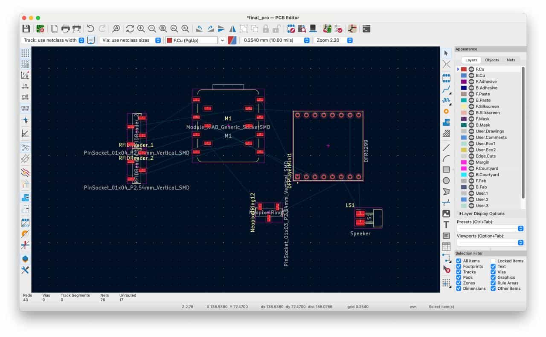
Task: Zoom out with the magnifier minus icon
Action: (x=152, y=29)
